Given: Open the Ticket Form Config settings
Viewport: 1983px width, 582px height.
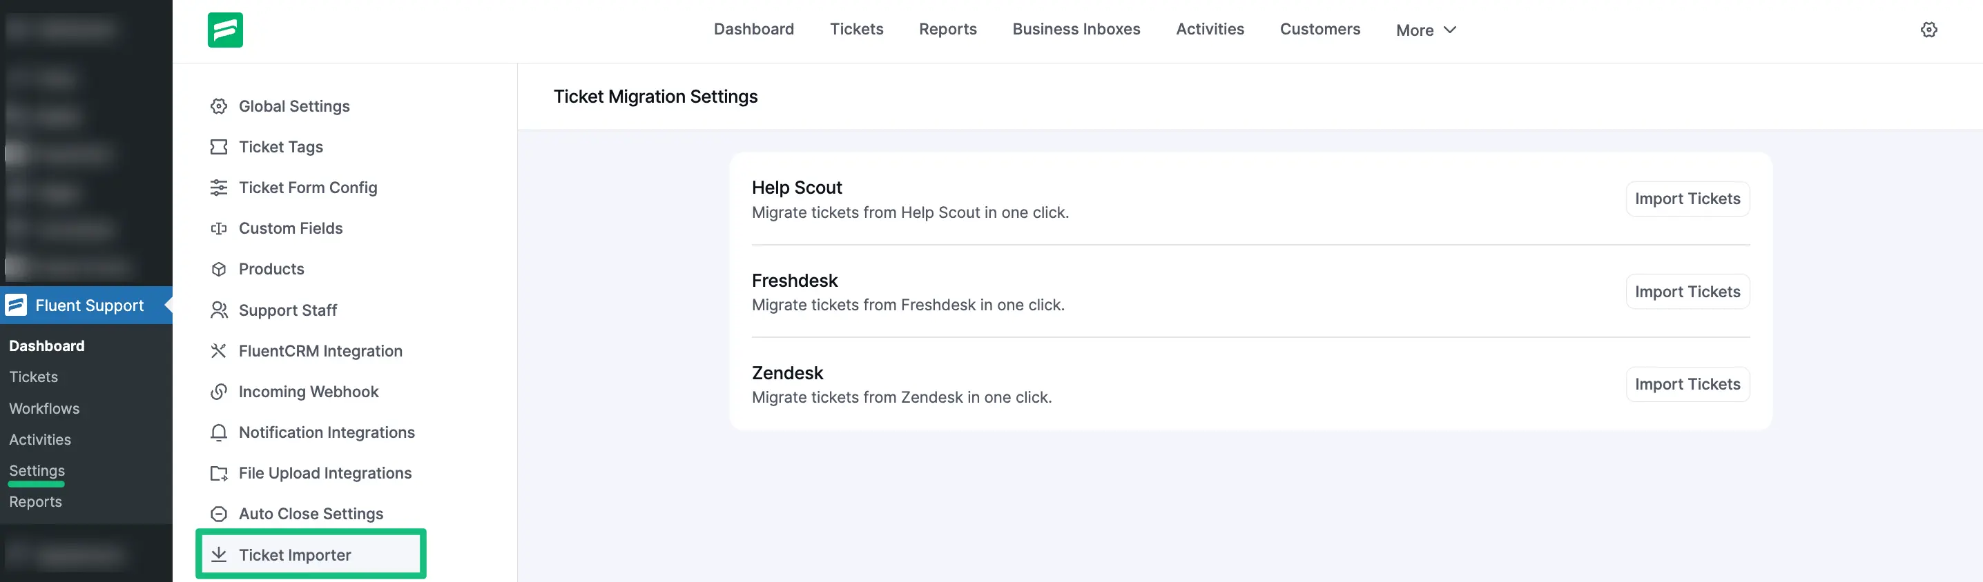Looking at the screenshot, I should 308,188.
